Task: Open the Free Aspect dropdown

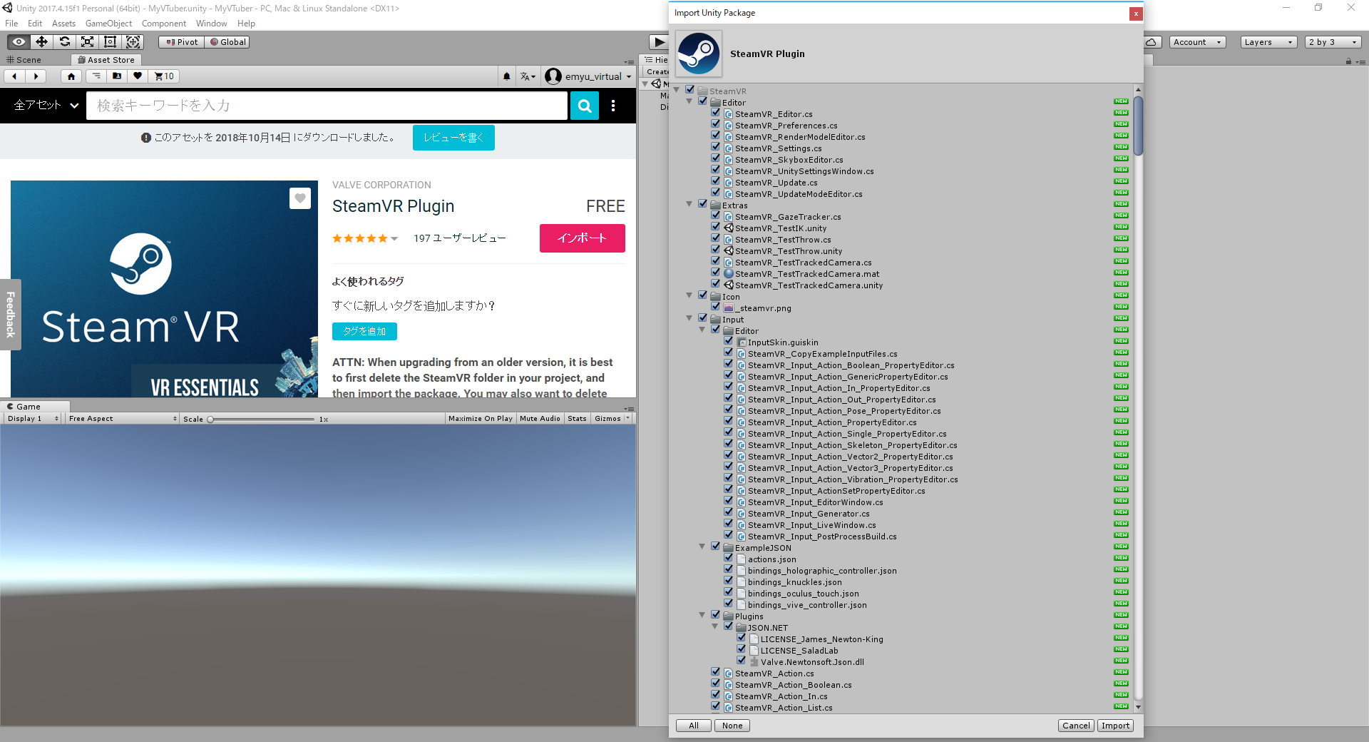Action: click(120, 418)
